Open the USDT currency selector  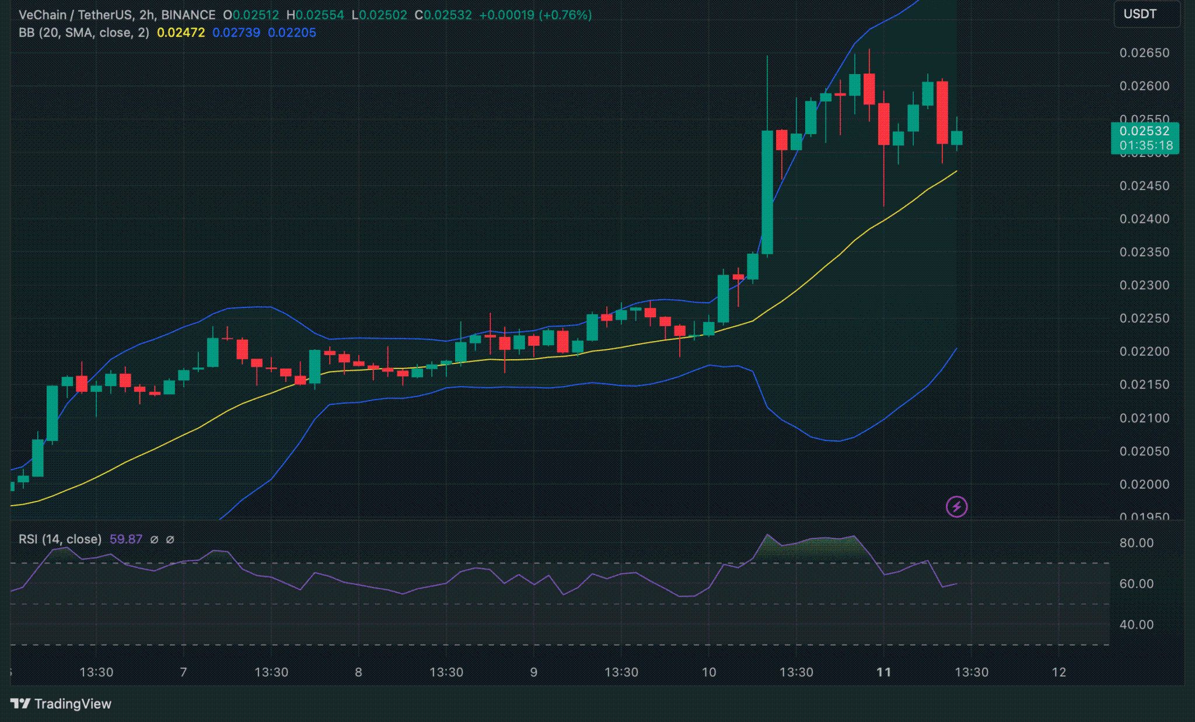coord(1147,14)
